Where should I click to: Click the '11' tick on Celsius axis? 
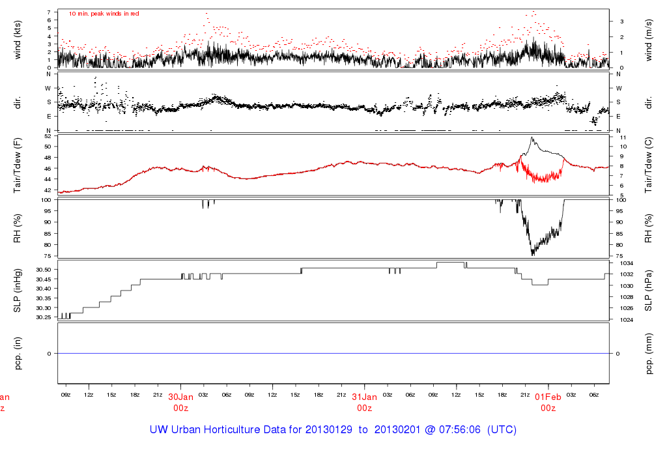point(623,137)
